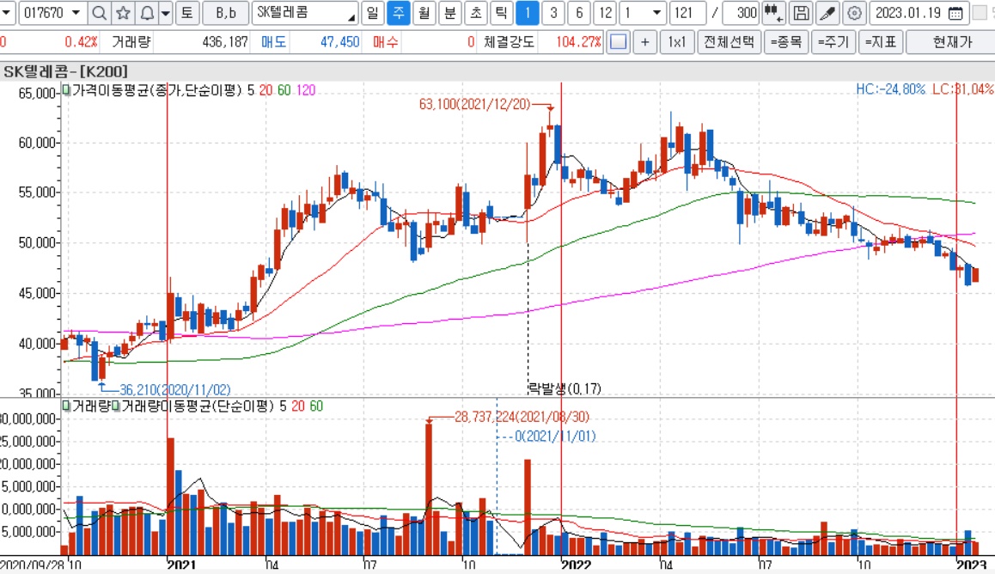Select the 일 daily period toggle

click(373, 13)
